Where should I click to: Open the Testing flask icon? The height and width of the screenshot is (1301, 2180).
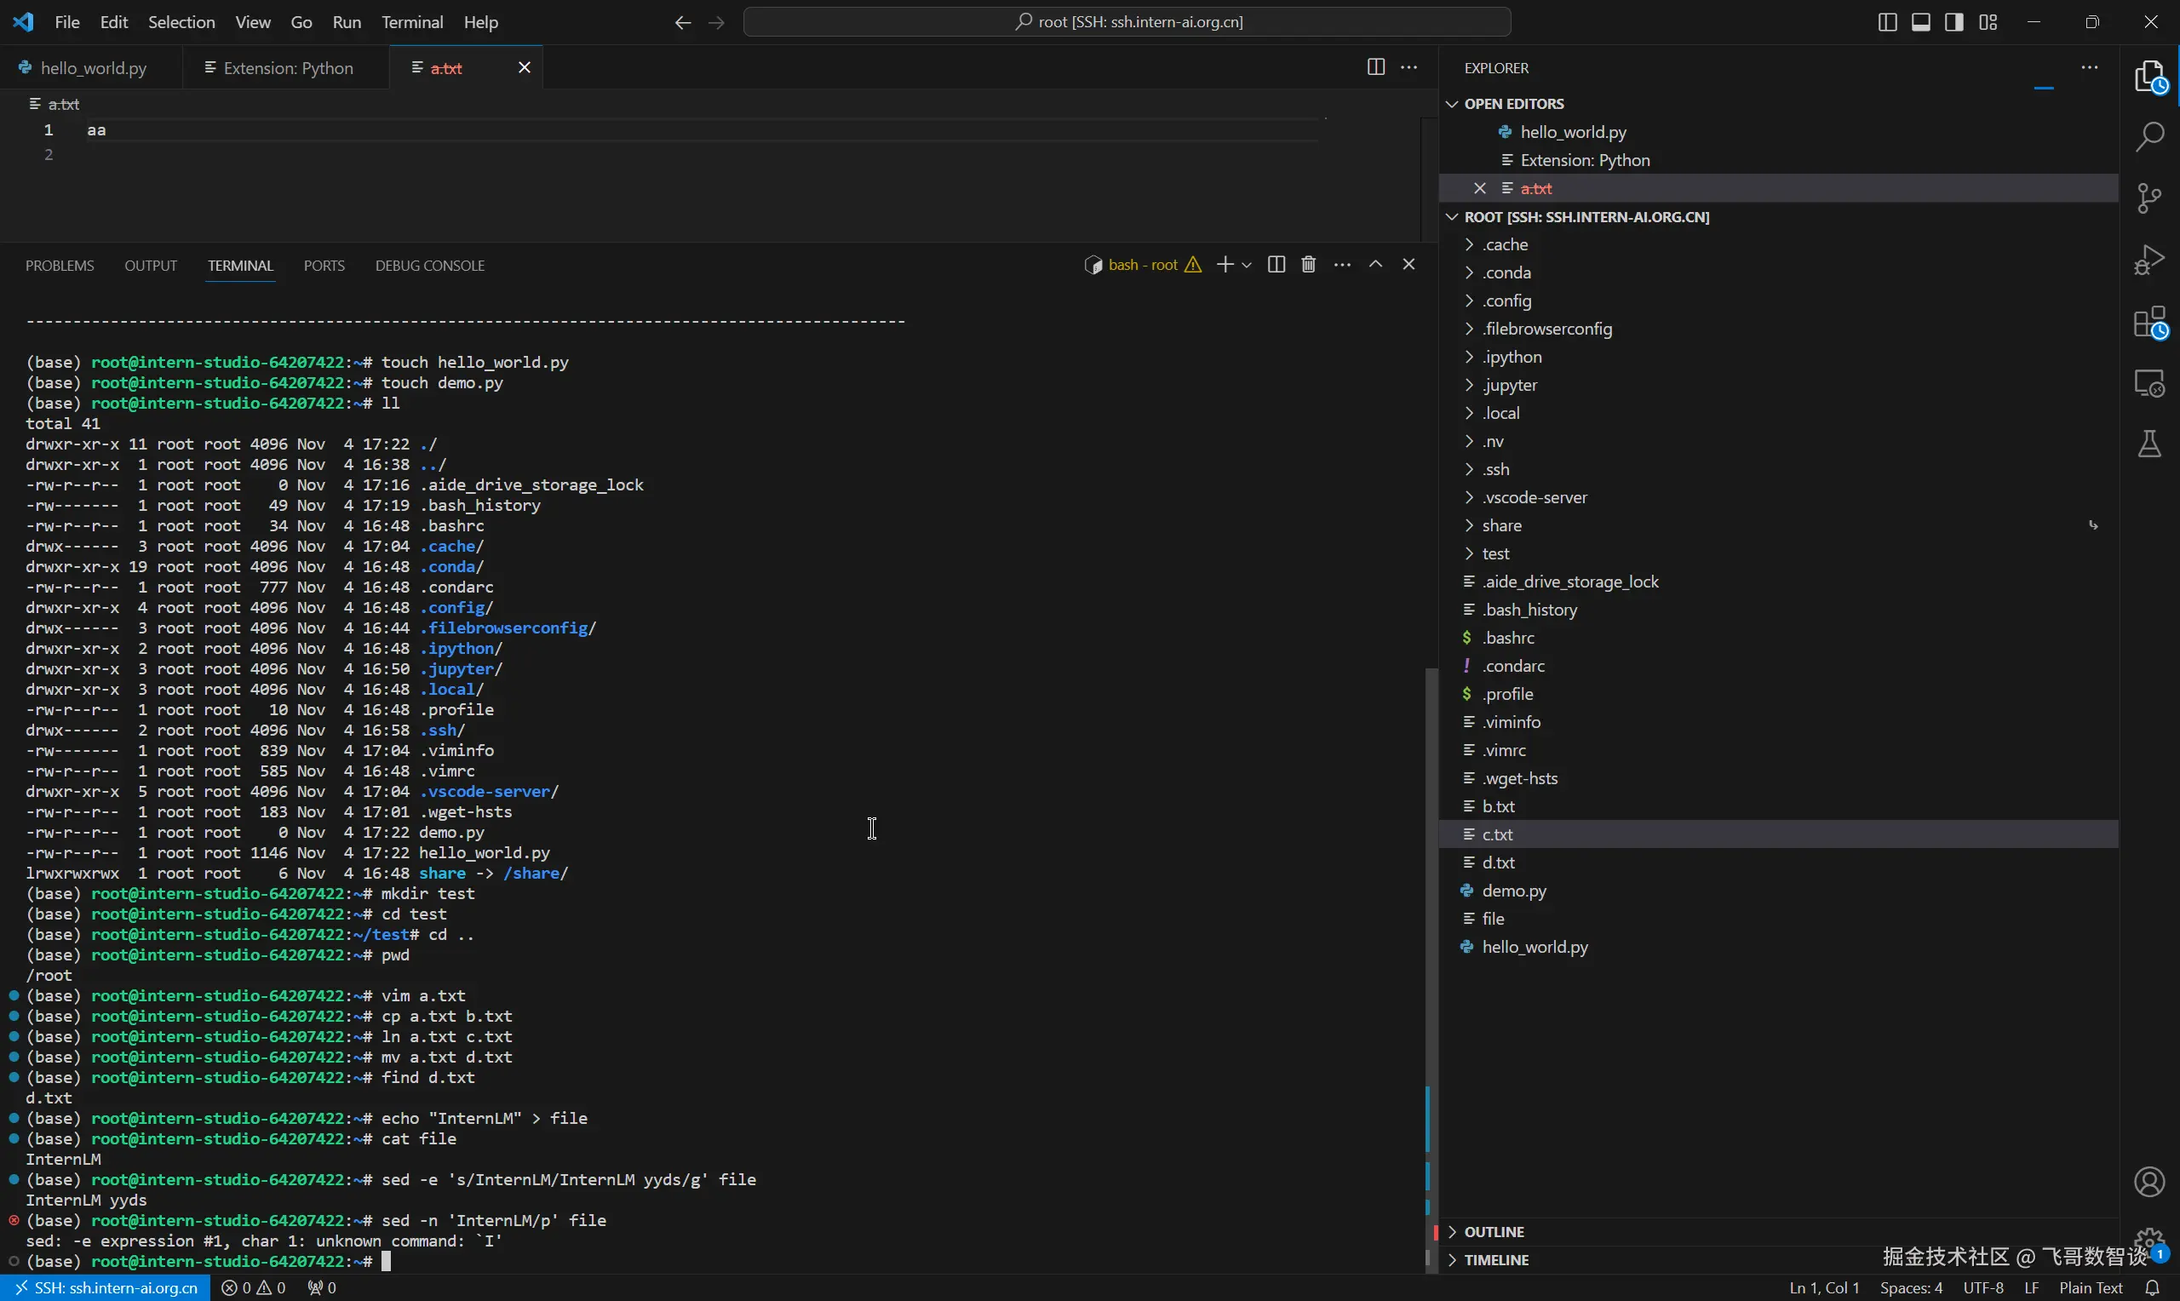[x=2149, y=444]
